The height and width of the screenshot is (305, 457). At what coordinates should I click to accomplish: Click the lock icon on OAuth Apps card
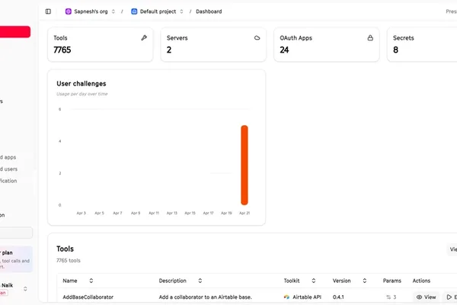click(370, 37)
